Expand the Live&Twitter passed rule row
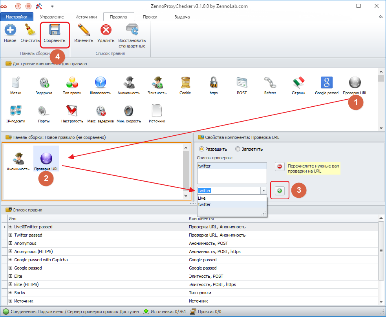The image size is (386, 317). click(x=11, y=227)
